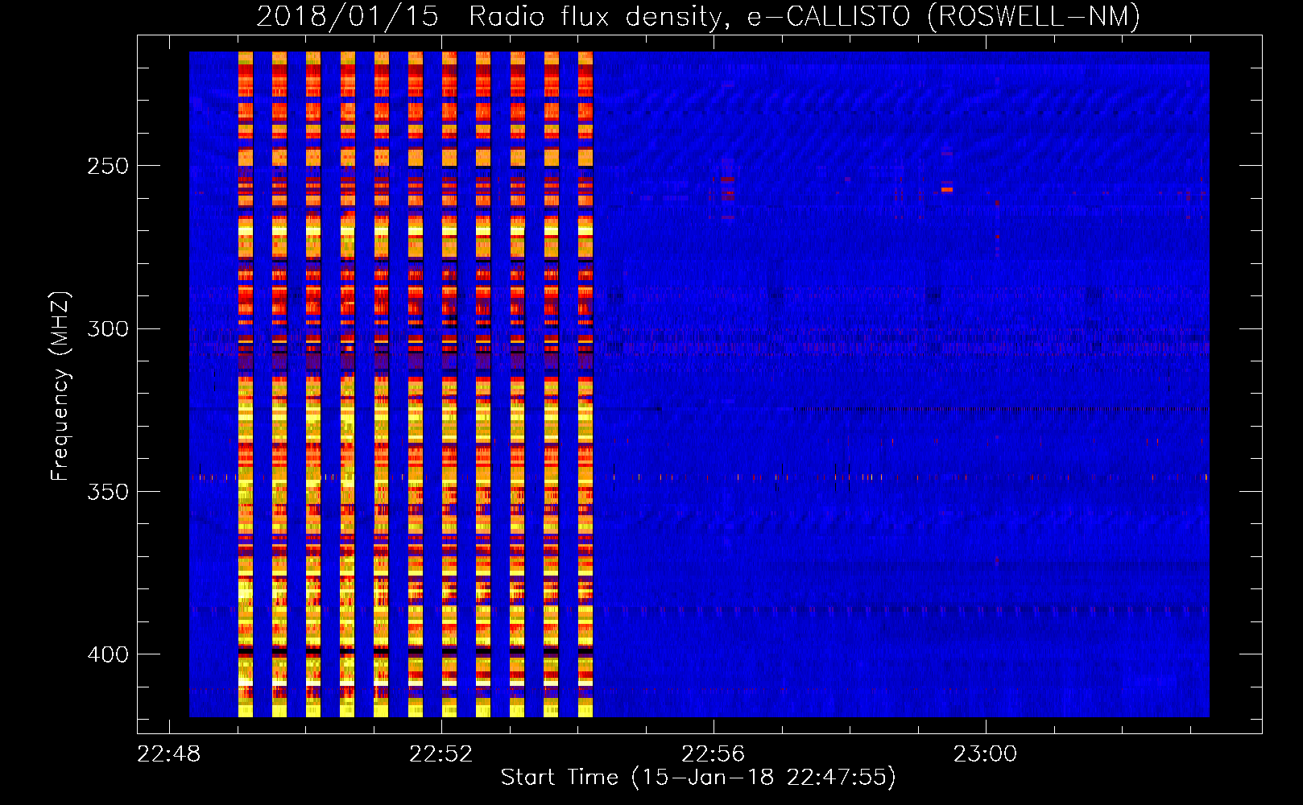
Task: Click the 350 frequency tick label
Action: pos(108,492)
